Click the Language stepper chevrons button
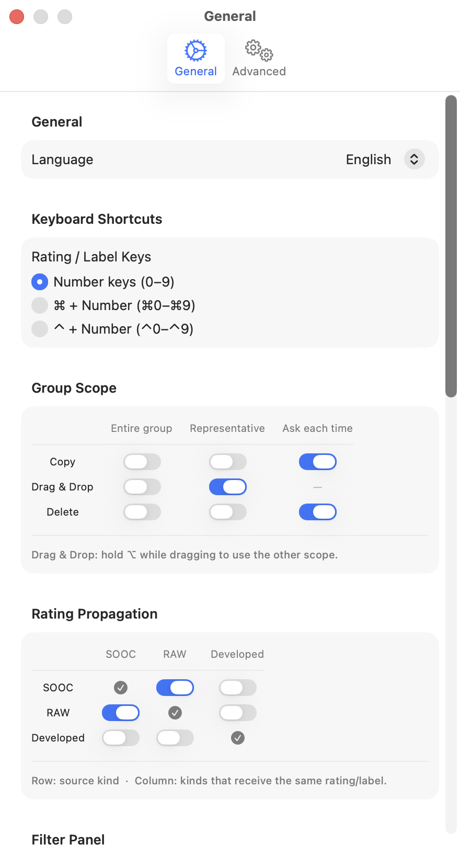The height and width of the screenshot is (845, 460). (414, 159)
